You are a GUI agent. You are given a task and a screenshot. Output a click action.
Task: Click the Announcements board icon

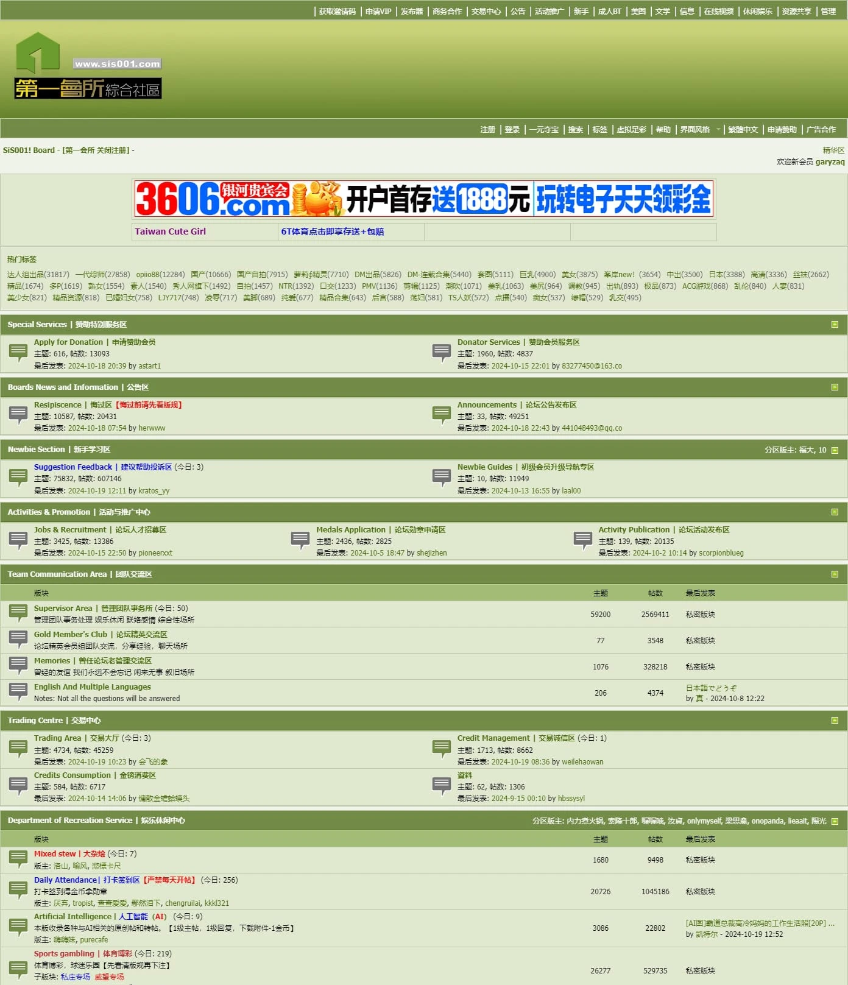[x=442, y=414]
